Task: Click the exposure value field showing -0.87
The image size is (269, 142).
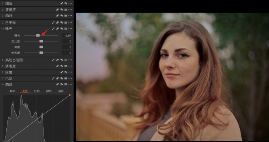Action: pos(67,35)
